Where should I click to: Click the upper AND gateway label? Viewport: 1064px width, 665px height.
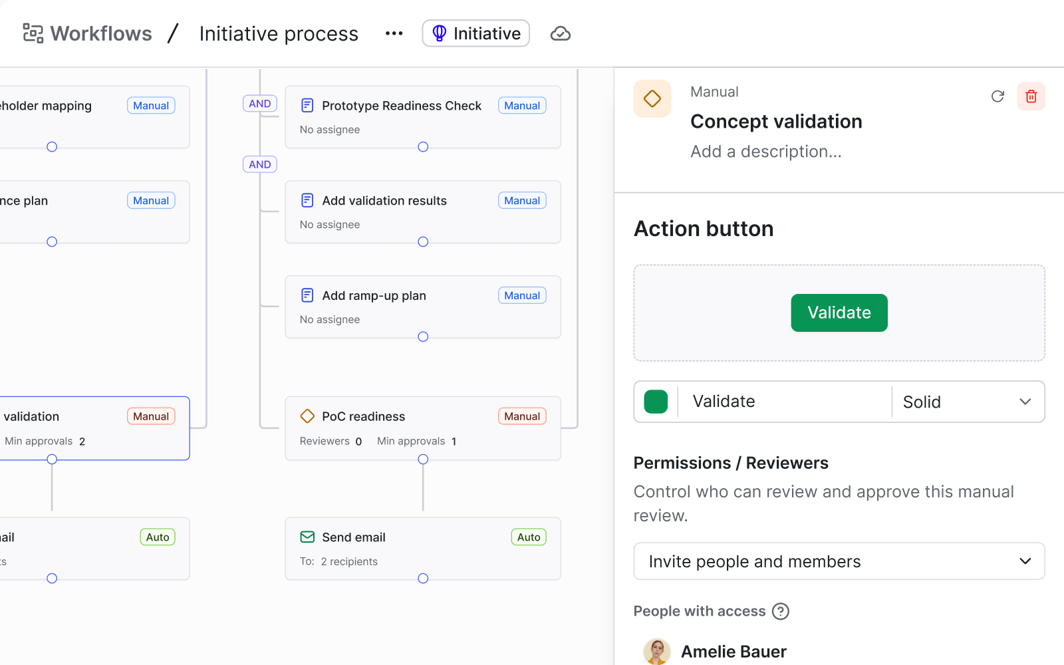(x=260, y=104)
